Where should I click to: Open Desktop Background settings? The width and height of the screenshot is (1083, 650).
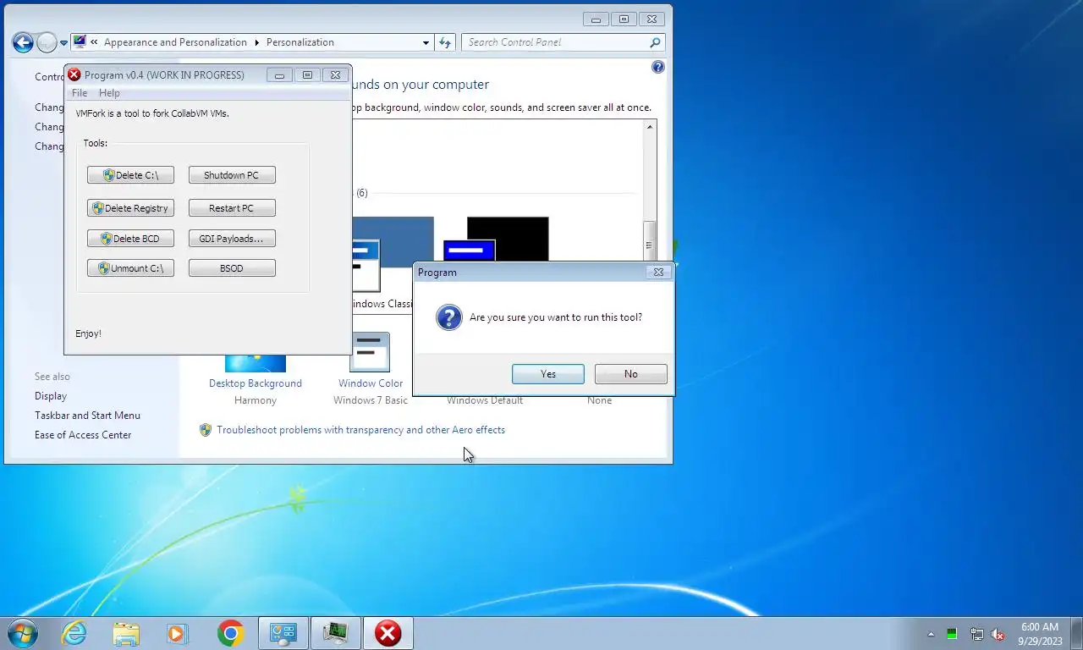256,383
